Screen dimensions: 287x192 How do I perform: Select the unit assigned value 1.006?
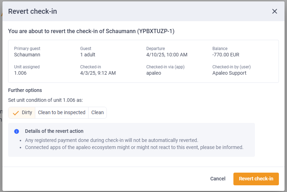point(20,73)
